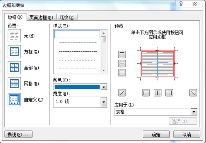Expand the 宽度 (Width) 1.0 磅 dropdown
The image size is (206, 143).
(x=104, y=102)
